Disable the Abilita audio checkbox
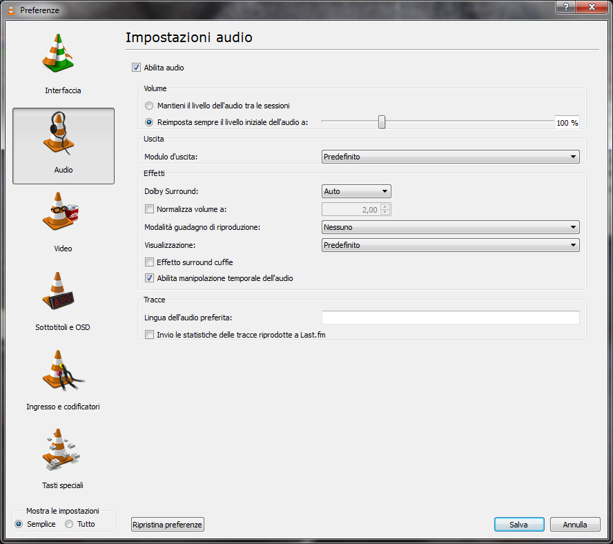The width and height of the screenshot is (613, 544). 136,68
